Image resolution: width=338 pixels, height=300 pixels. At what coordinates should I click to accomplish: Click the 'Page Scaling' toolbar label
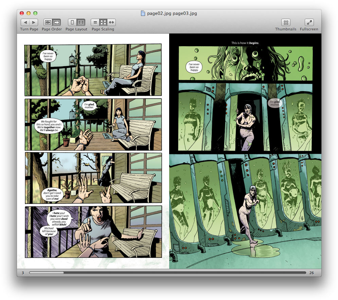coord(103,29)
